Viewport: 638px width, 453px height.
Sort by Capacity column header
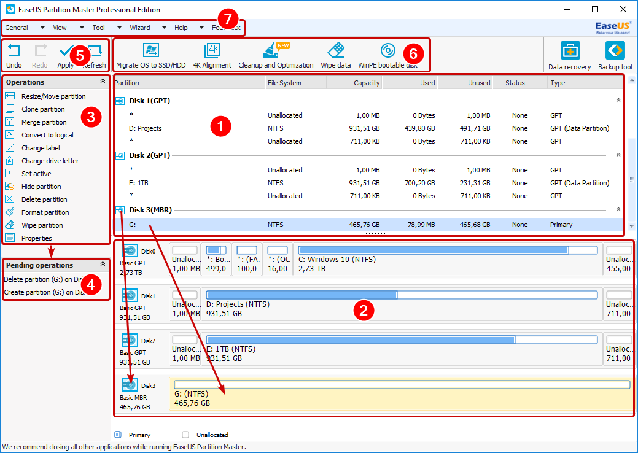pyautogui.click(x=367, y=83)
